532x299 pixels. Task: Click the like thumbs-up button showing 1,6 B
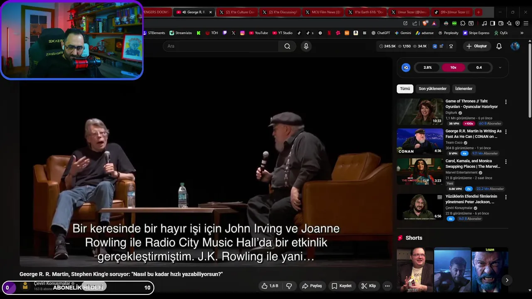pyautogui.click(x=270, y=286)
